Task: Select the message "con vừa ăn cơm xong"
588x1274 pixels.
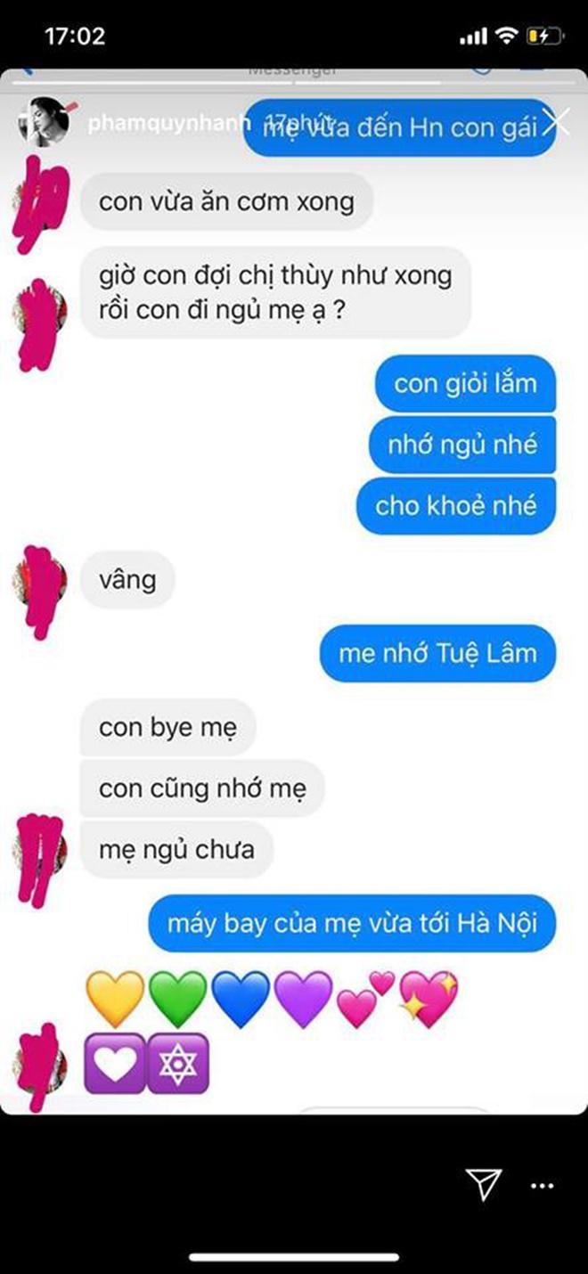Action: tap(226, 202)
